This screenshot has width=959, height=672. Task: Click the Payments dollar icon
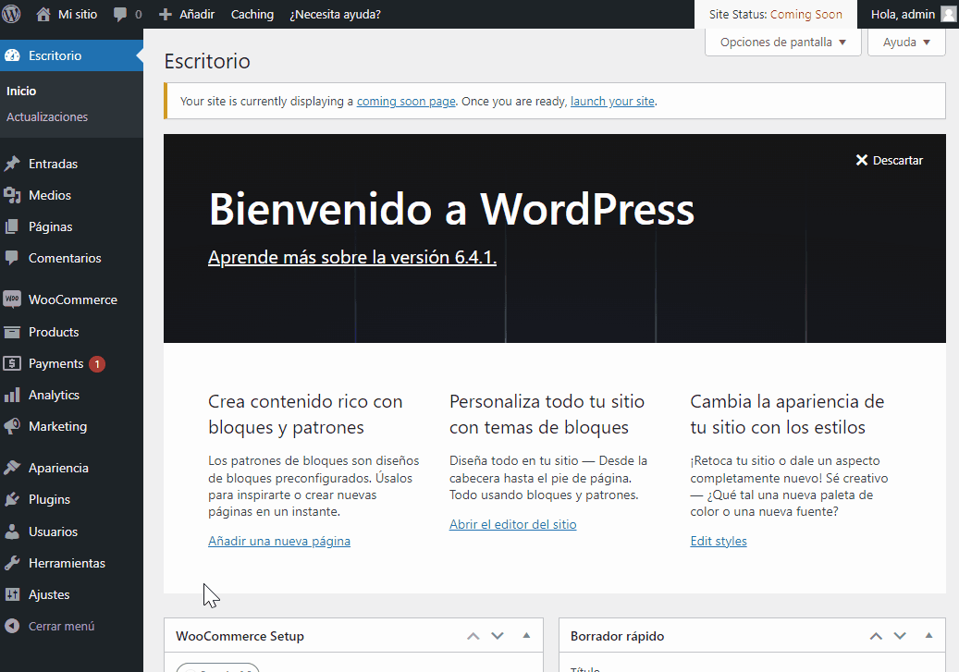pyautogui.click(x=12, y=363)
